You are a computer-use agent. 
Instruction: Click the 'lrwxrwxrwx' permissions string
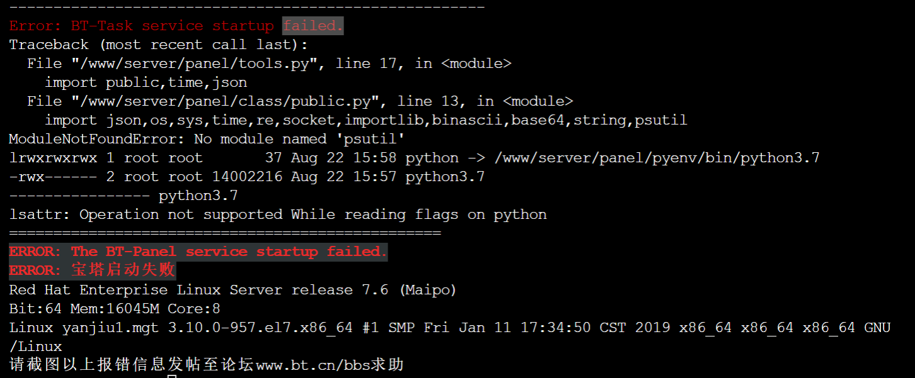click(53, 158)
